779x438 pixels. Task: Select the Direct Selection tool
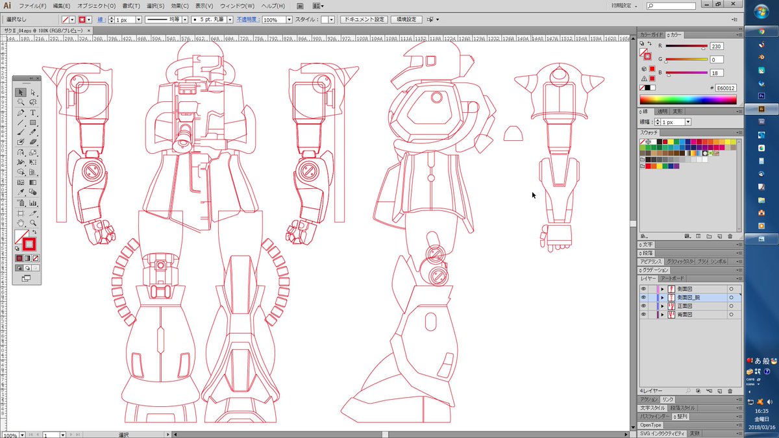tap(32, 92)
